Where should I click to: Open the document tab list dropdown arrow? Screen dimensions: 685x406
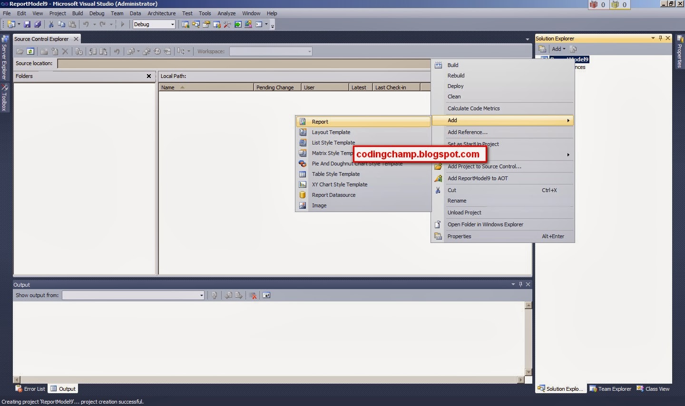click(x=527, y=39)
